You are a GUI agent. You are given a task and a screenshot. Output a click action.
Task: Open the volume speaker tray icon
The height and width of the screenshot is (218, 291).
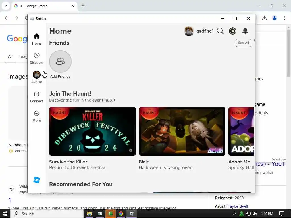[x=255, y=214]
